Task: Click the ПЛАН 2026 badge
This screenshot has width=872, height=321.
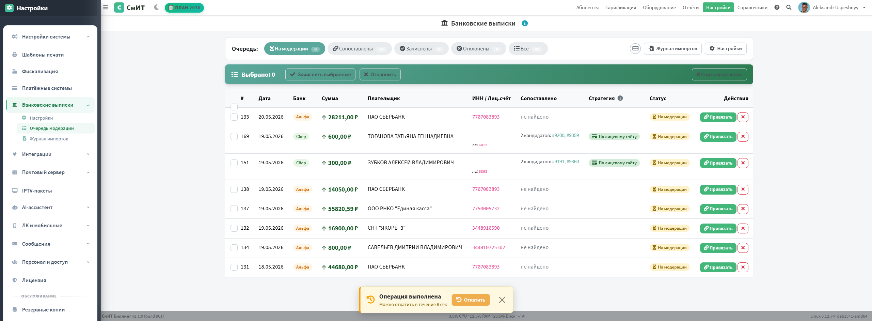Action: 184,7
